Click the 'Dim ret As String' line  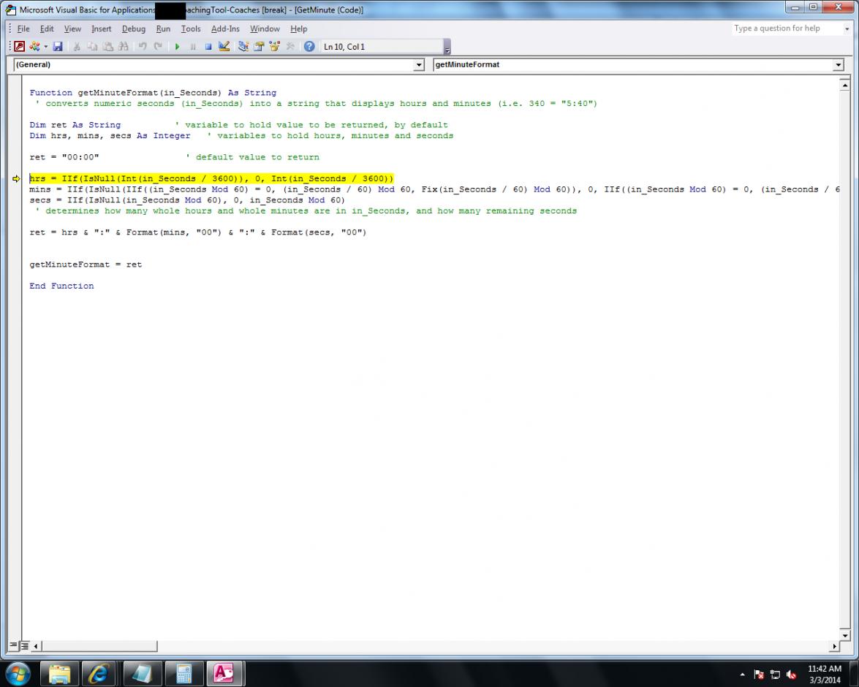[x=75, y=125]
